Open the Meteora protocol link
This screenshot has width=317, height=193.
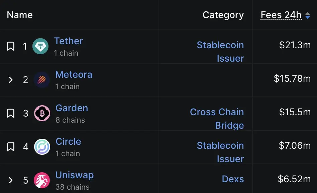74,74
